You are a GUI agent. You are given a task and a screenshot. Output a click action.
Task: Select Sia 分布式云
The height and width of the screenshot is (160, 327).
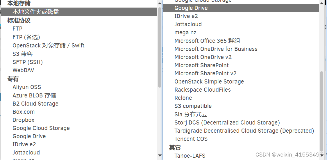tap(191, 114)
